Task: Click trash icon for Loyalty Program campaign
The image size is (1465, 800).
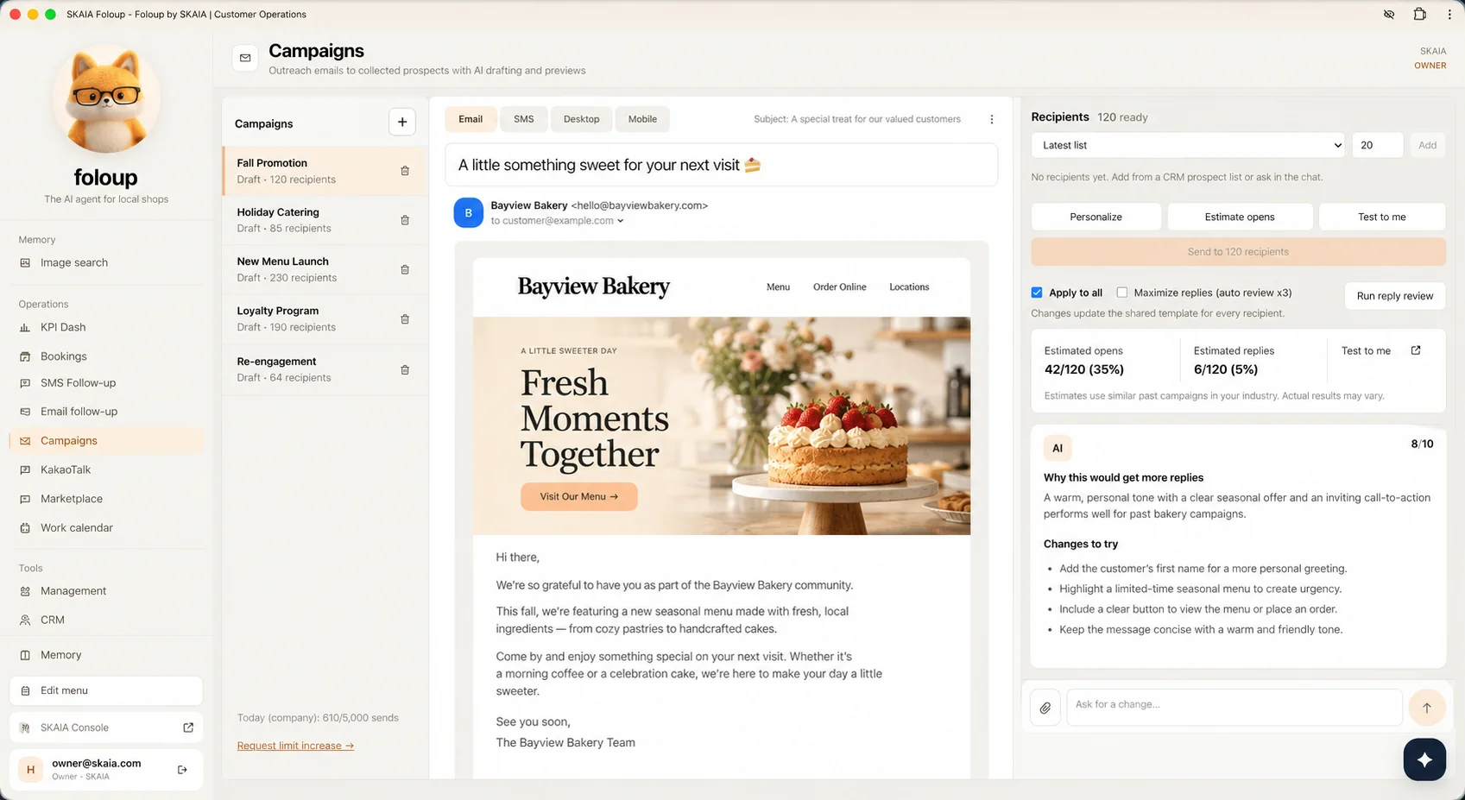Action: [405, 318]
